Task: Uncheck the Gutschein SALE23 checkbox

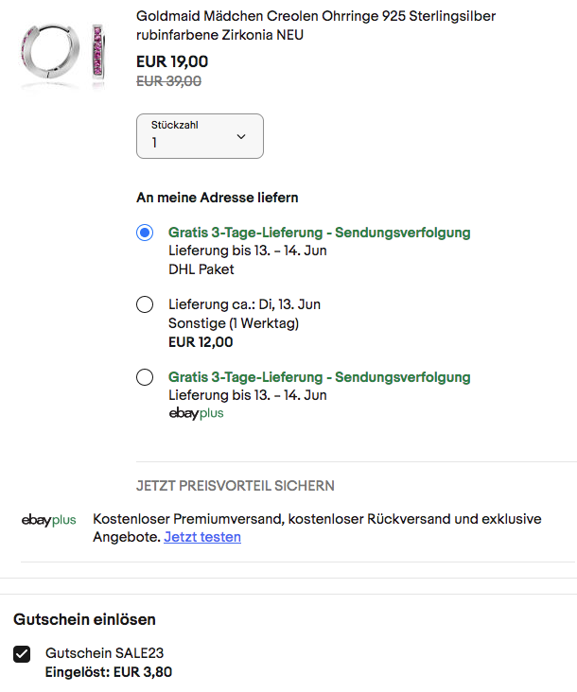Action: 22,654
